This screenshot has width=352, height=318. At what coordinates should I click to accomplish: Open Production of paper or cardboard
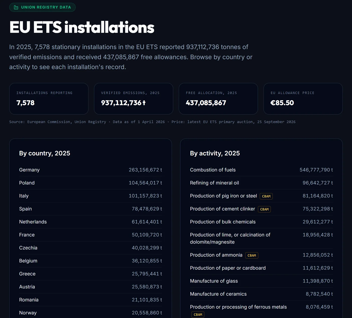click(x=261, y=268)
